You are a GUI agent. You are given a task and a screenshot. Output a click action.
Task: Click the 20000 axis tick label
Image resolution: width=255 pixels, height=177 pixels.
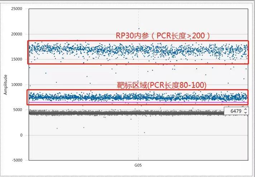[x=16, y=34]
